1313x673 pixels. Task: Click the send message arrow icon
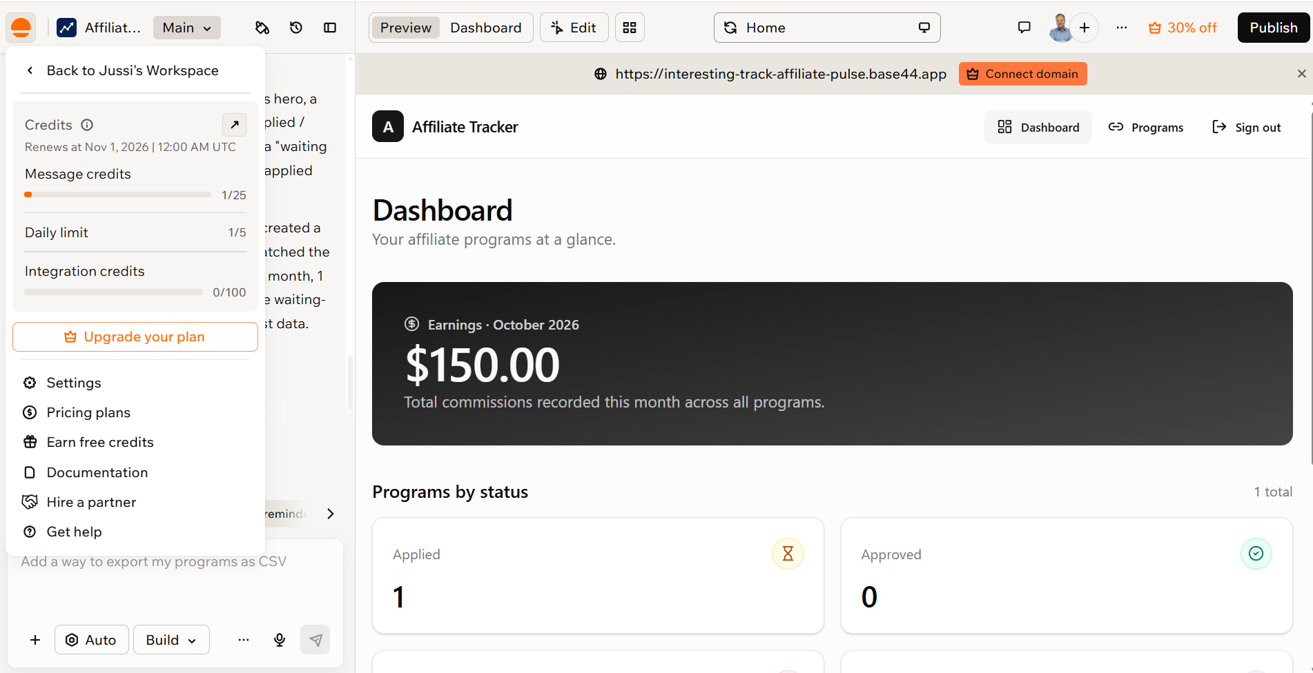point(315,640)
